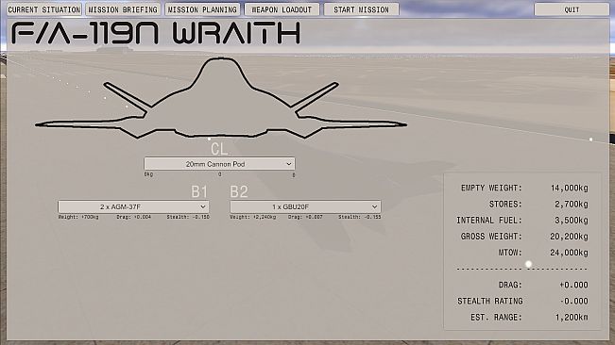Click the STEALTH RATING label
This screenshot has height=345, width=615.
pos(490,301)
